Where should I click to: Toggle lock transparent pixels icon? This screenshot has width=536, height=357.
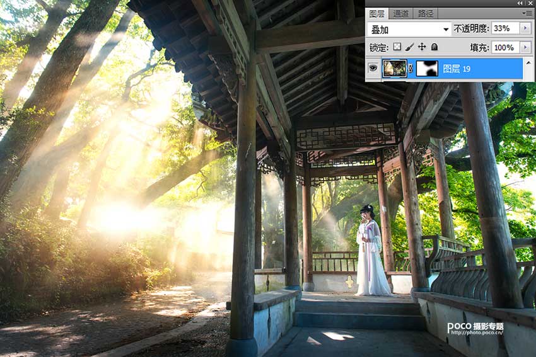(x=397, y=47)
